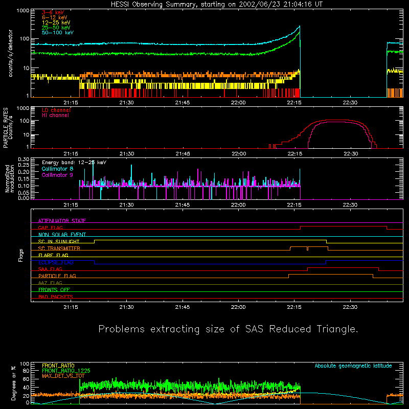The image size is (409, 409).
Task: Click 22:30 tick under the particle rates plot
Action: click(x=351, y=154)
